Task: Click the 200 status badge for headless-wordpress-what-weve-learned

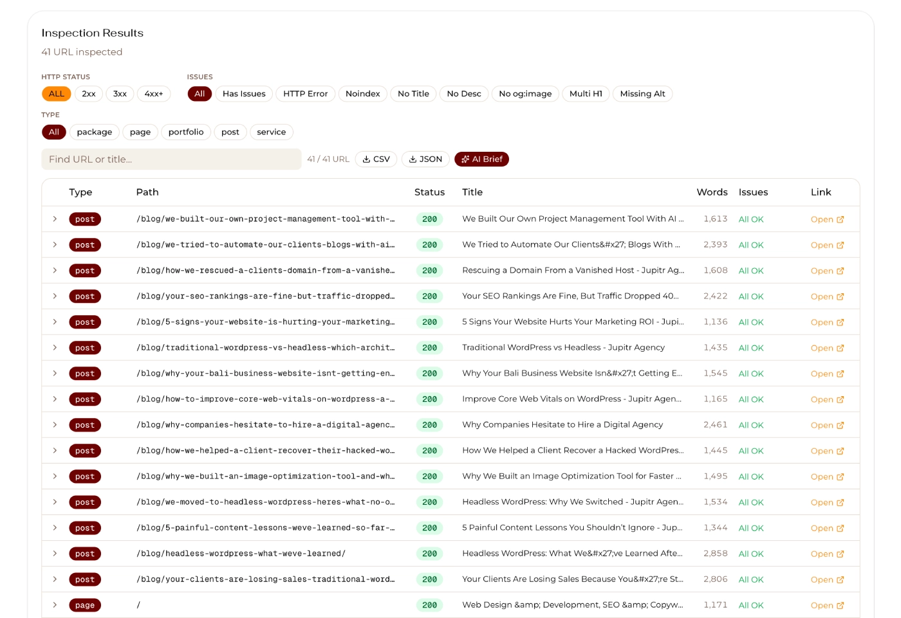Action: tap(429, 554)
